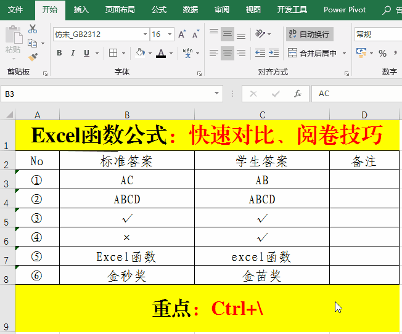Toggle Middle Align vertical alignment
The image size is (402, 334).
tap(228, 34)
